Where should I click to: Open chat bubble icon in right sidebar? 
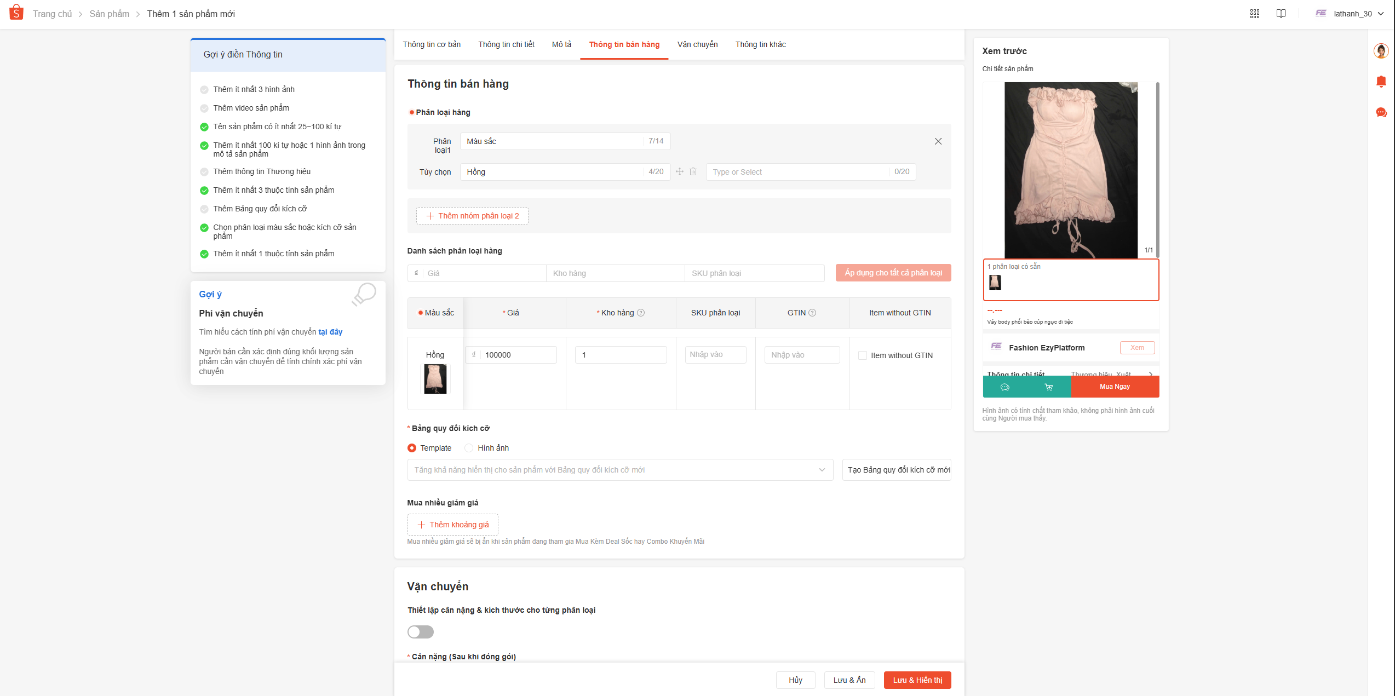tap(1381, 112)
